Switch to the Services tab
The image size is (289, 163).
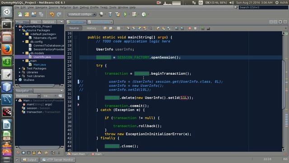coord(49,22)
